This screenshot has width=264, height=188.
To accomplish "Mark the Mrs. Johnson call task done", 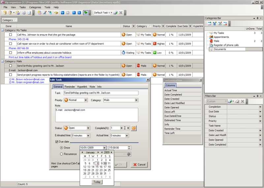I will 10,35.
